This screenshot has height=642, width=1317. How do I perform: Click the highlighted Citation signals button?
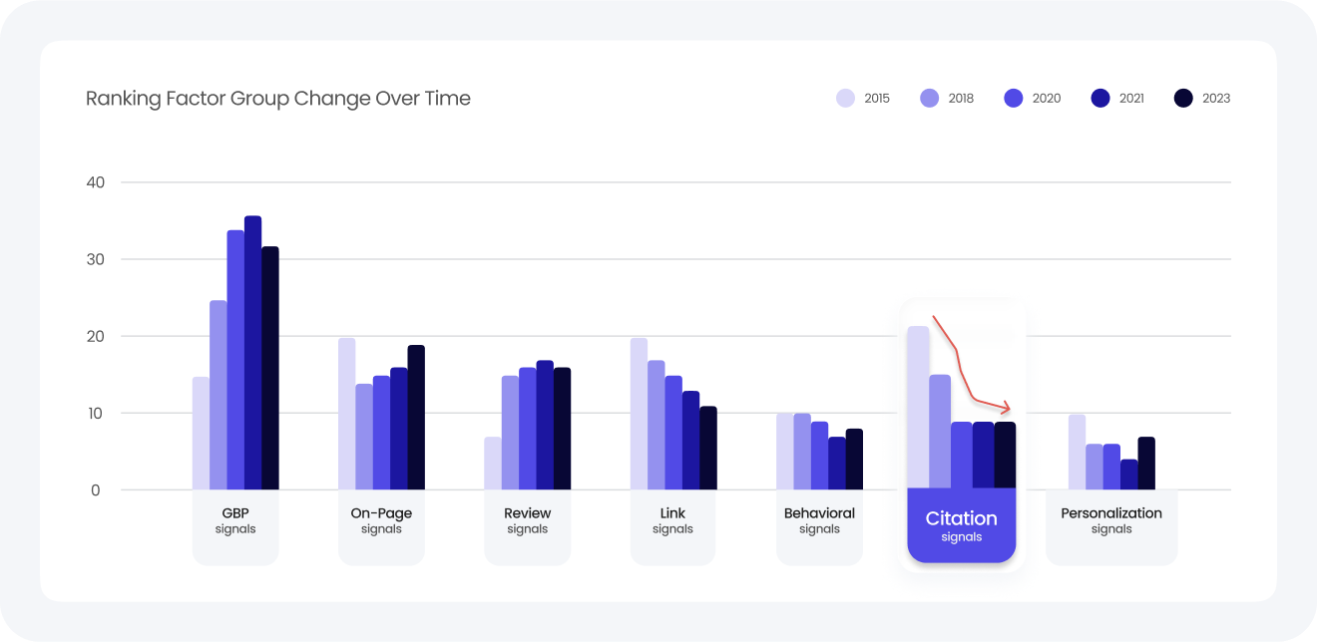pyautogui.click(x=961, y=525)
